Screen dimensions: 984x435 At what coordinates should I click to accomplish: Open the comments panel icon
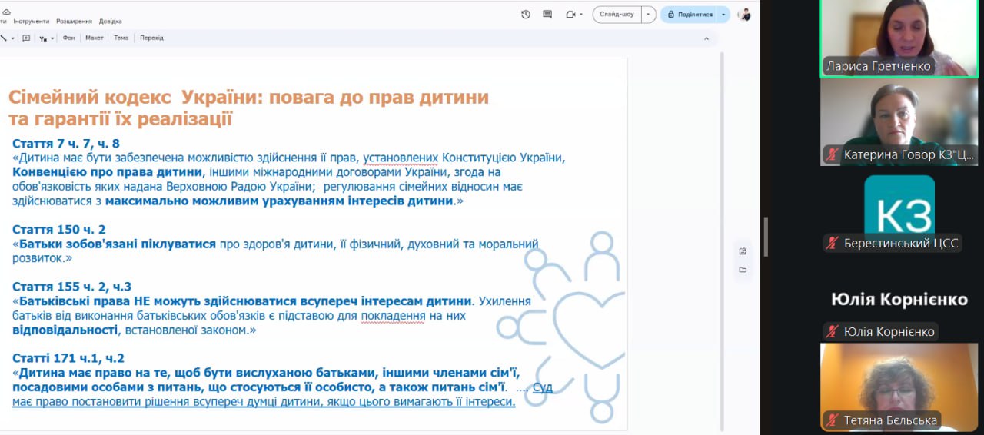point(547,15)
